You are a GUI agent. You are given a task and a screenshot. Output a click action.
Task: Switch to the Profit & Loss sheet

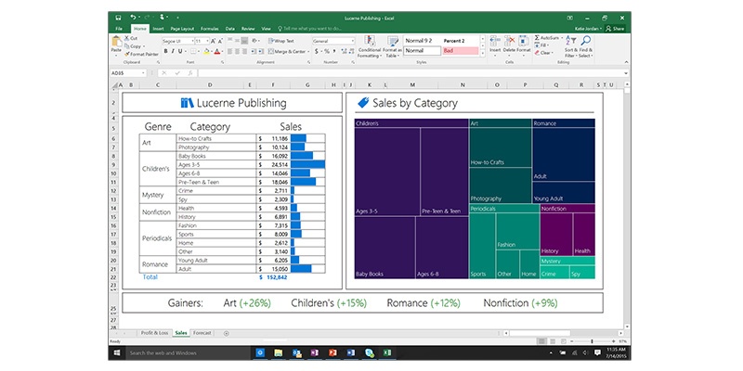point(153,332)
